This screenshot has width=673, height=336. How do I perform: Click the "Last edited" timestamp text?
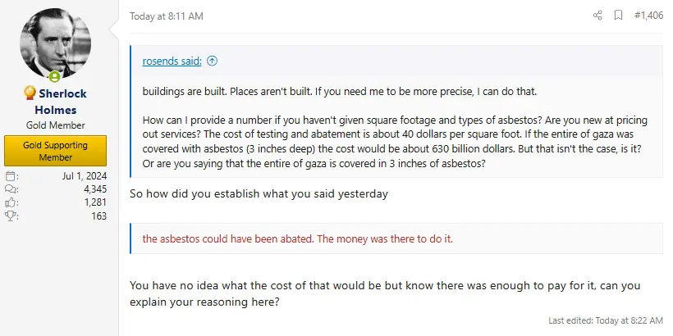click(x=606, y=320)
